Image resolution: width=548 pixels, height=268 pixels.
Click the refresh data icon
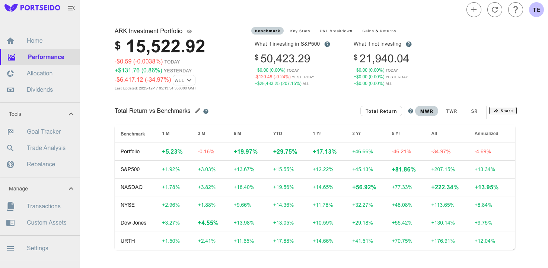(x=495, y=10)
